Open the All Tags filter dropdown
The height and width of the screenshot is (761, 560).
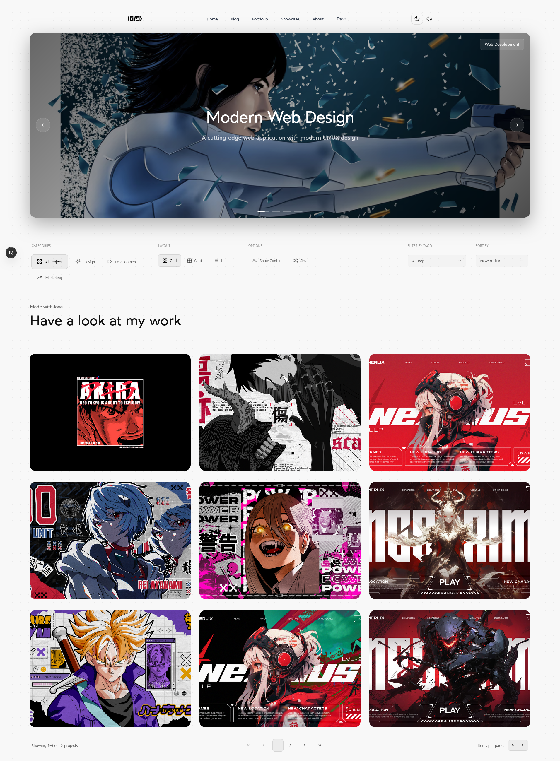click(x=437, y=261)
